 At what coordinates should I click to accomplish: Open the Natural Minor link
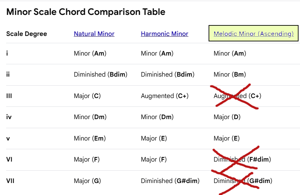tap(94, 34)
